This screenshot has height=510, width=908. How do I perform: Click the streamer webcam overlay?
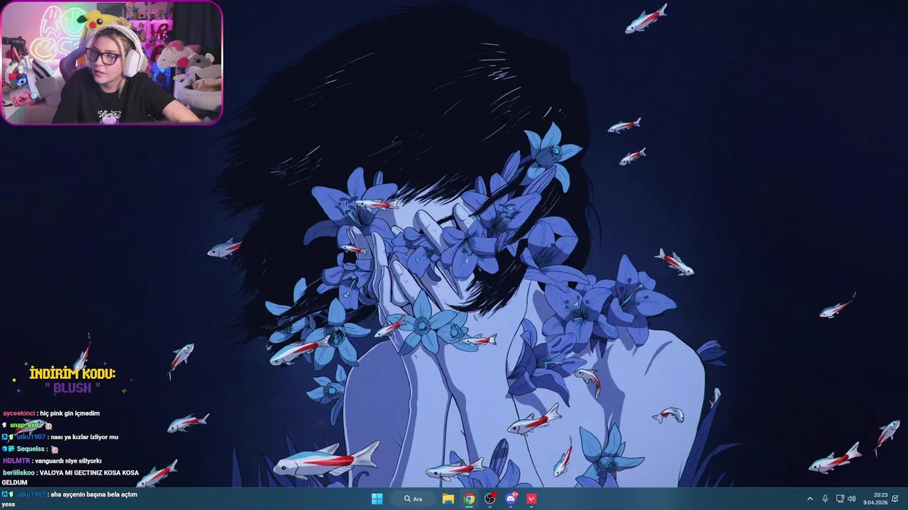(111, 63)
